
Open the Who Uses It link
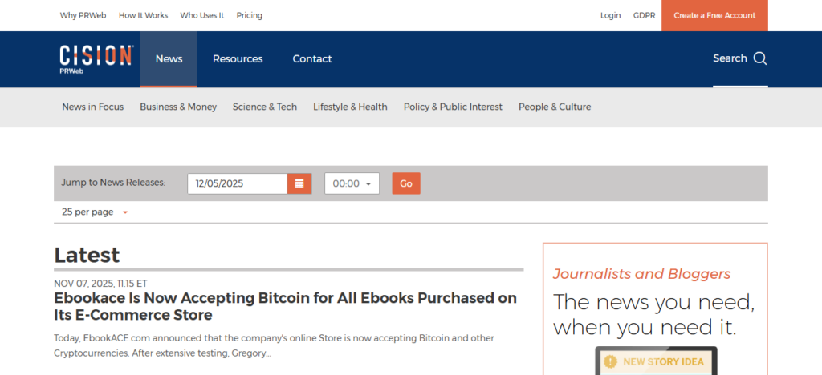201,16
